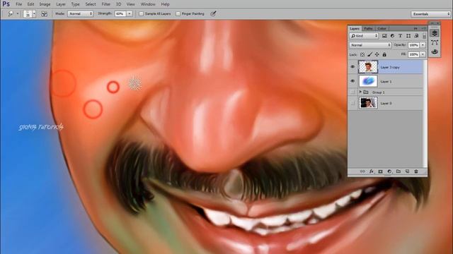Image resolution: width=453 pixels, height=254 pixels.
Task: Open the Help menu
Action: pyautogui.click(x=165, y=4)
